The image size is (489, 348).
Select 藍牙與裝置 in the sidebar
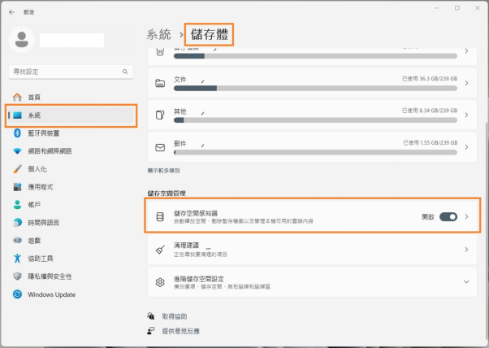click(44, 133)
